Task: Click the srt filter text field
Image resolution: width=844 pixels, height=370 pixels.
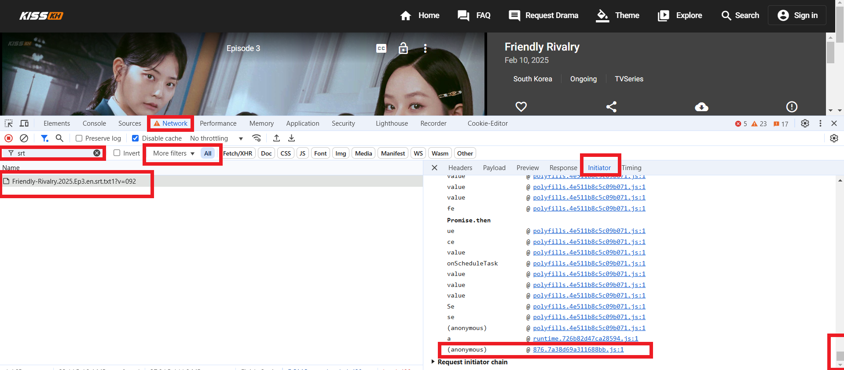Action: [x=53, y=153]
